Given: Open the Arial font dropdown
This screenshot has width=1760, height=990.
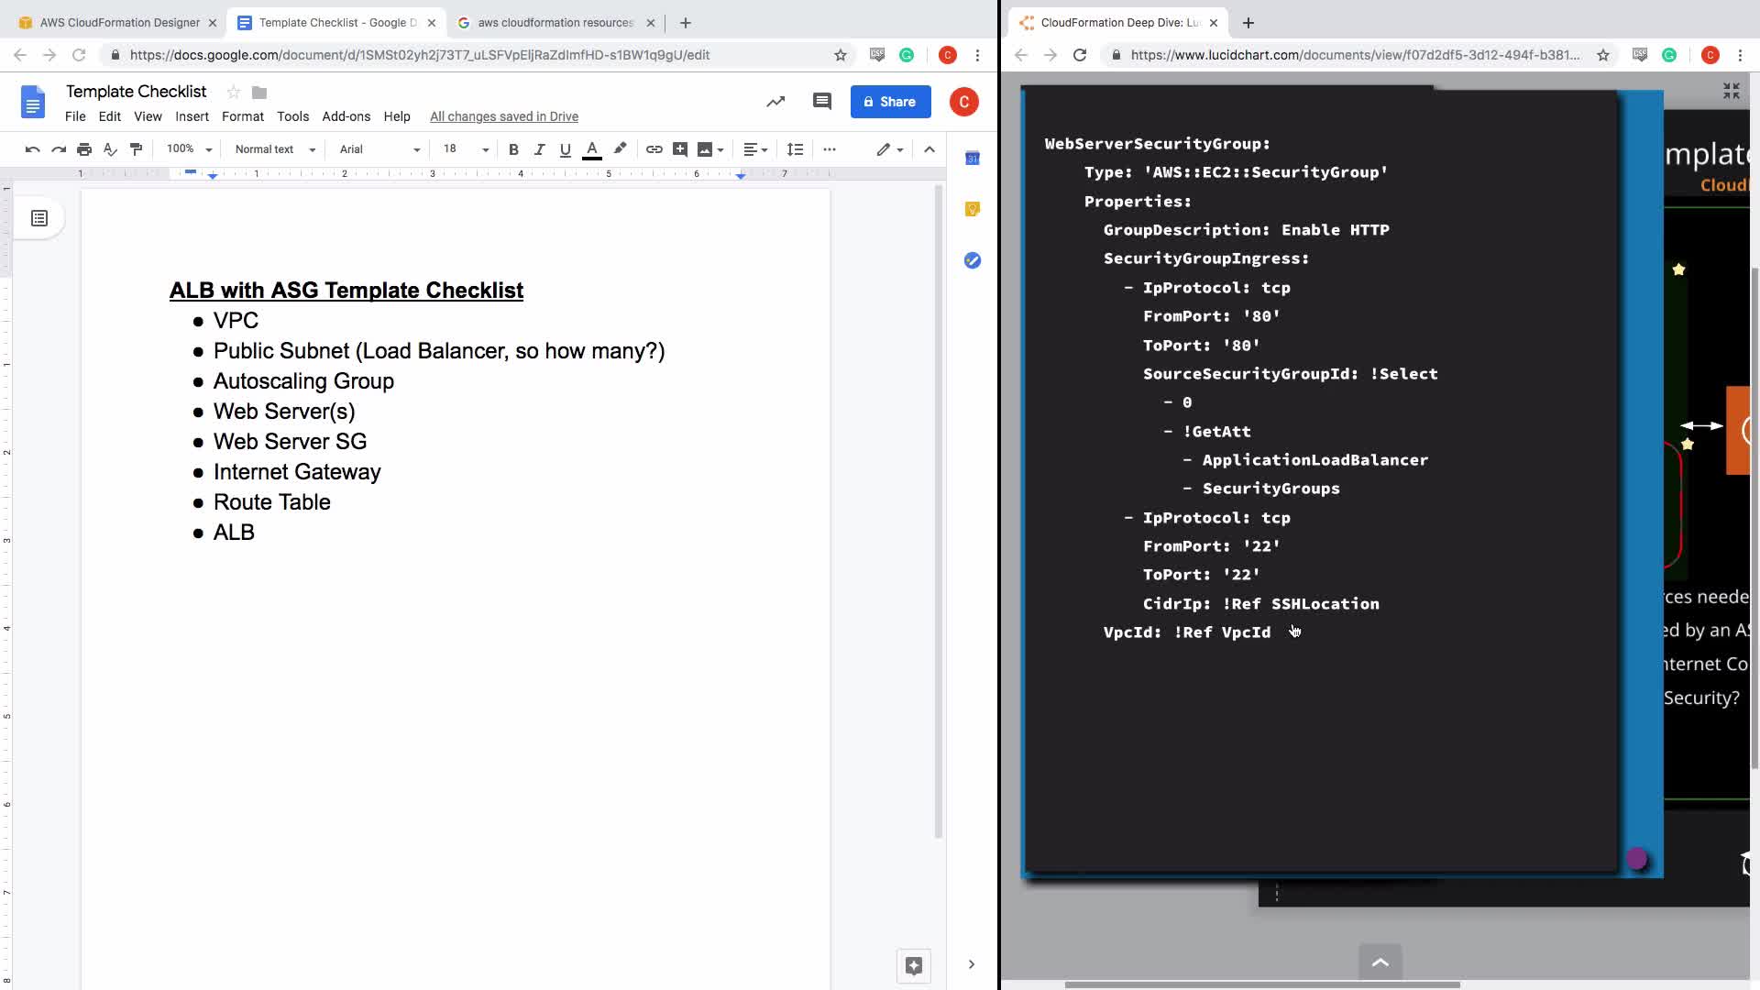Looking at the screenshot, I should pyautogui.click(x=379, y=149).
